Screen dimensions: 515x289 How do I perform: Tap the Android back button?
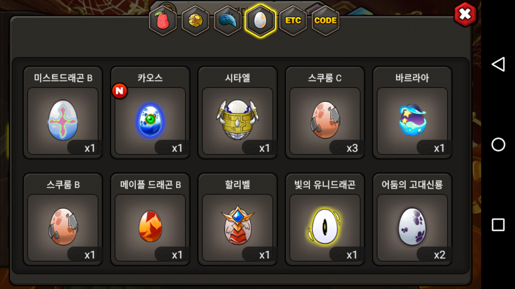(x=498, y=64)
